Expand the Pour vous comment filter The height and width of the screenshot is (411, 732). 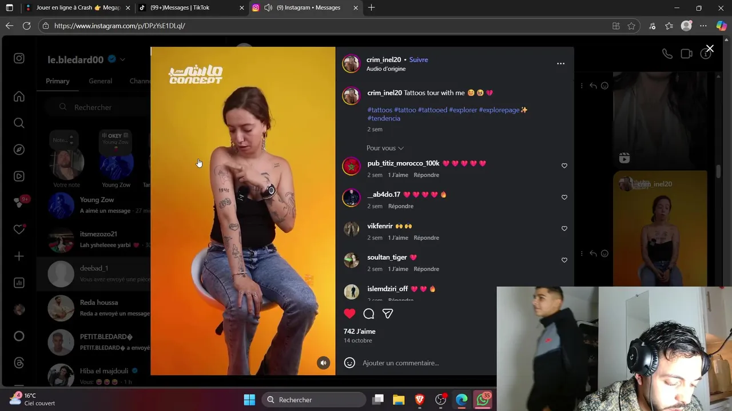click(385, 148)
